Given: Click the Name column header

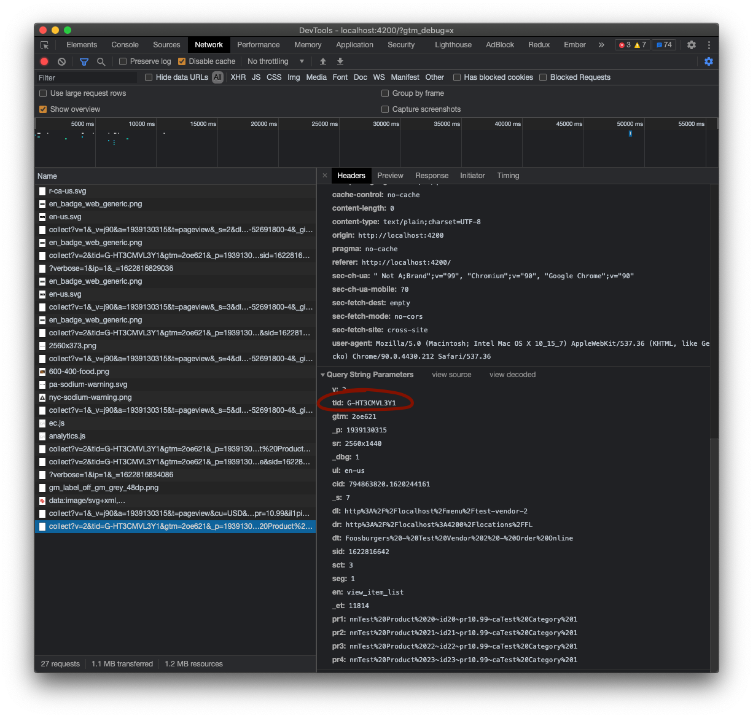Looking at the screenshot, I should tap(175, 176).
